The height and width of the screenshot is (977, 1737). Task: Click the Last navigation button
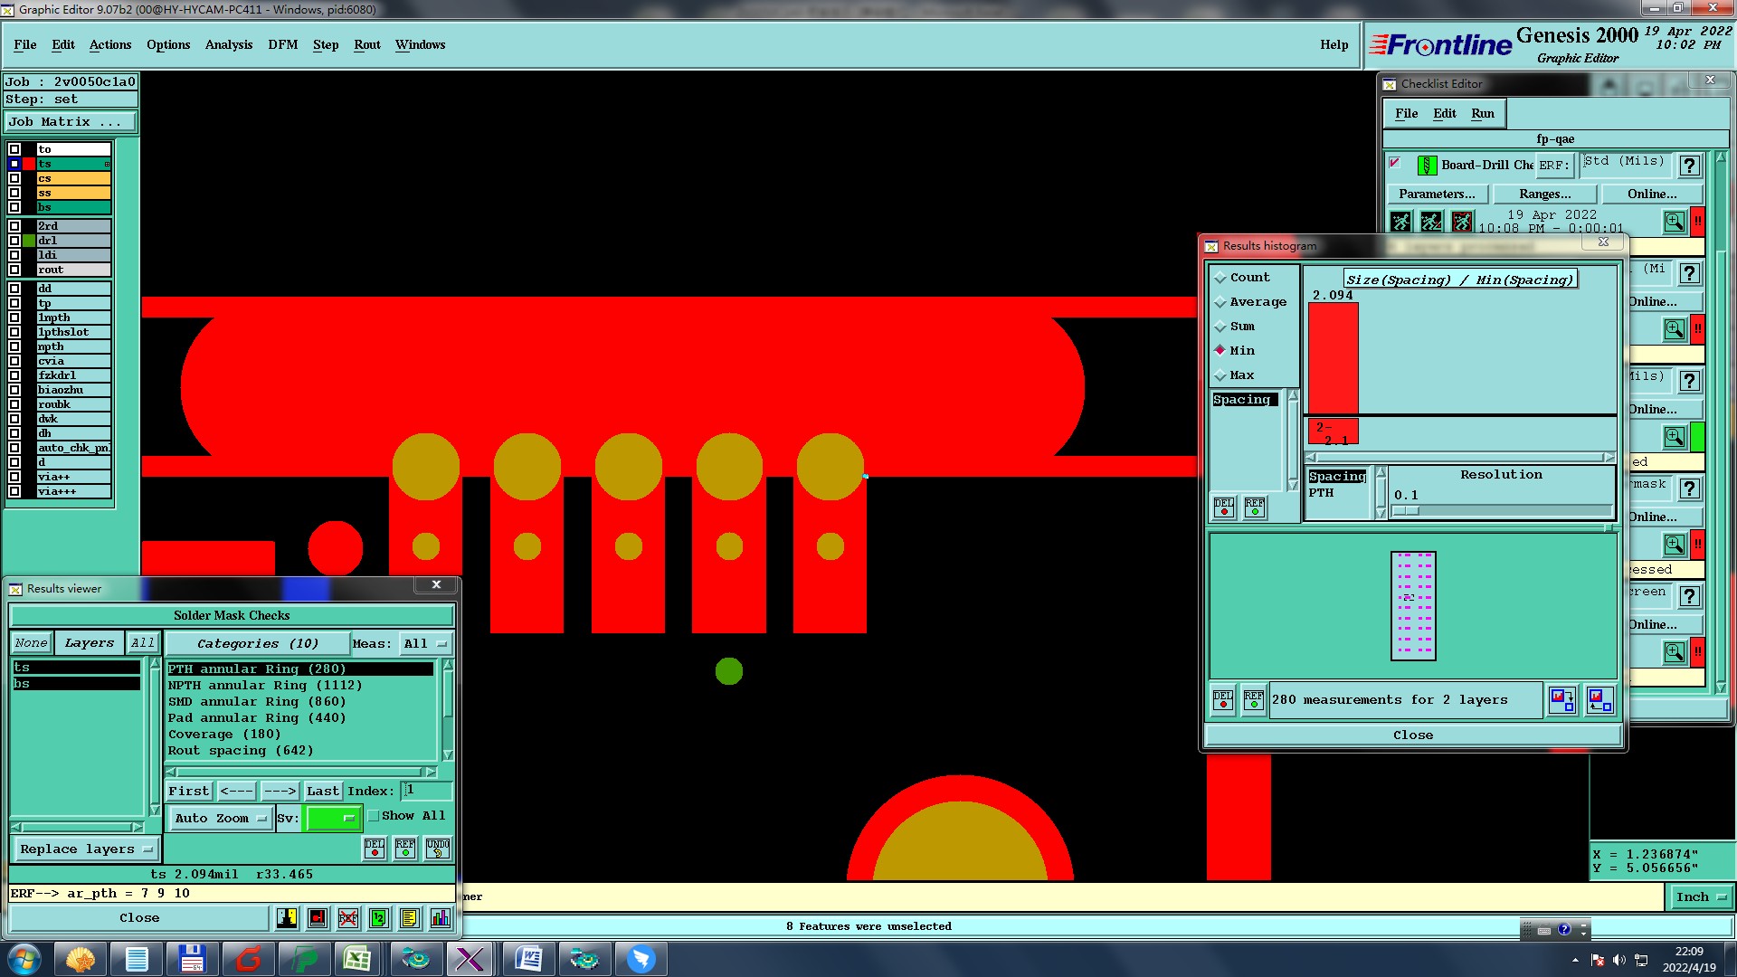[x=322, y=792]
